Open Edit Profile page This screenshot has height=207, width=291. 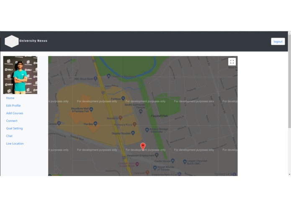click(x=13, y=106)
